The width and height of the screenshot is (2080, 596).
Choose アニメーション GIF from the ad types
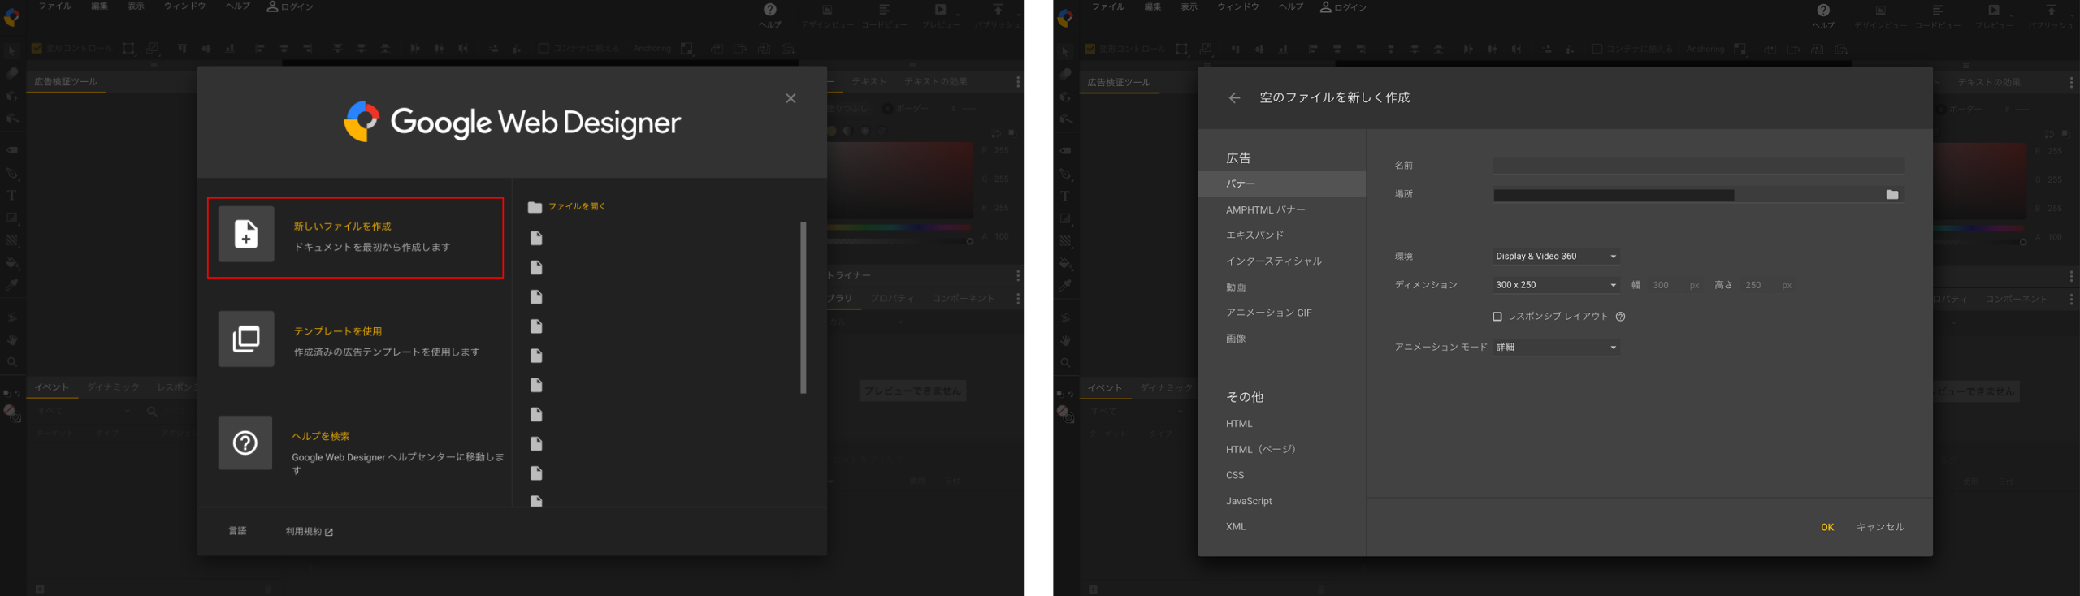coord(1268,313)
